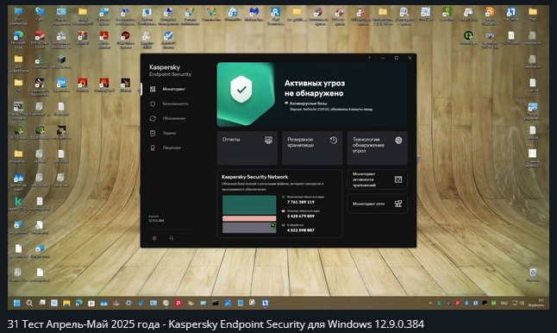Open the Мониторинг сети button

click(x=378, y=204)
